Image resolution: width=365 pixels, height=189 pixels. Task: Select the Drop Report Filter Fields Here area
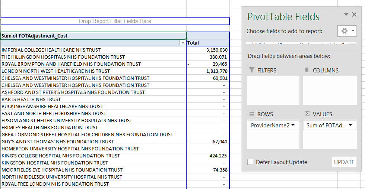[x=115, y=21]
